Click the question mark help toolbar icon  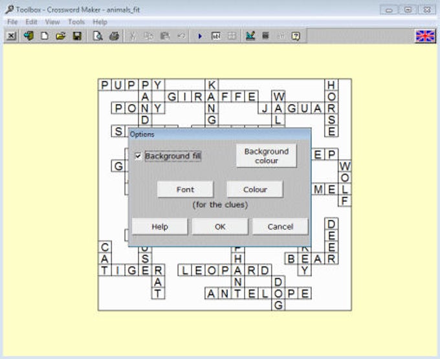click(296, 36)
